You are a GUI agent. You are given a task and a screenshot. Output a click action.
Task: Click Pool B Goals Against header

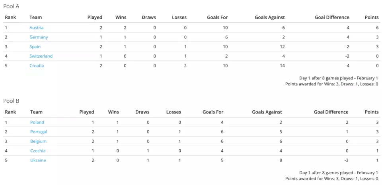(267, 112)
